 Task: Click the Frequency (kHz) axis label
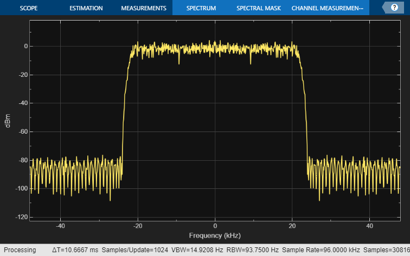pyautogui.click(x=215, y=235)
